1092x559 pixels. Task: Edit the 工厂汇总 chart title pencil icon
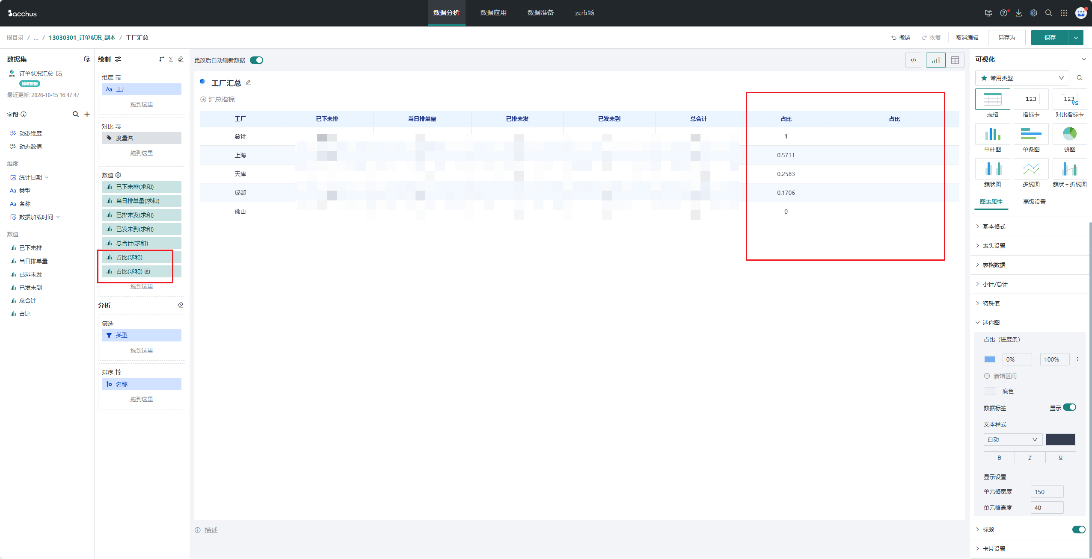coord(248,82)
